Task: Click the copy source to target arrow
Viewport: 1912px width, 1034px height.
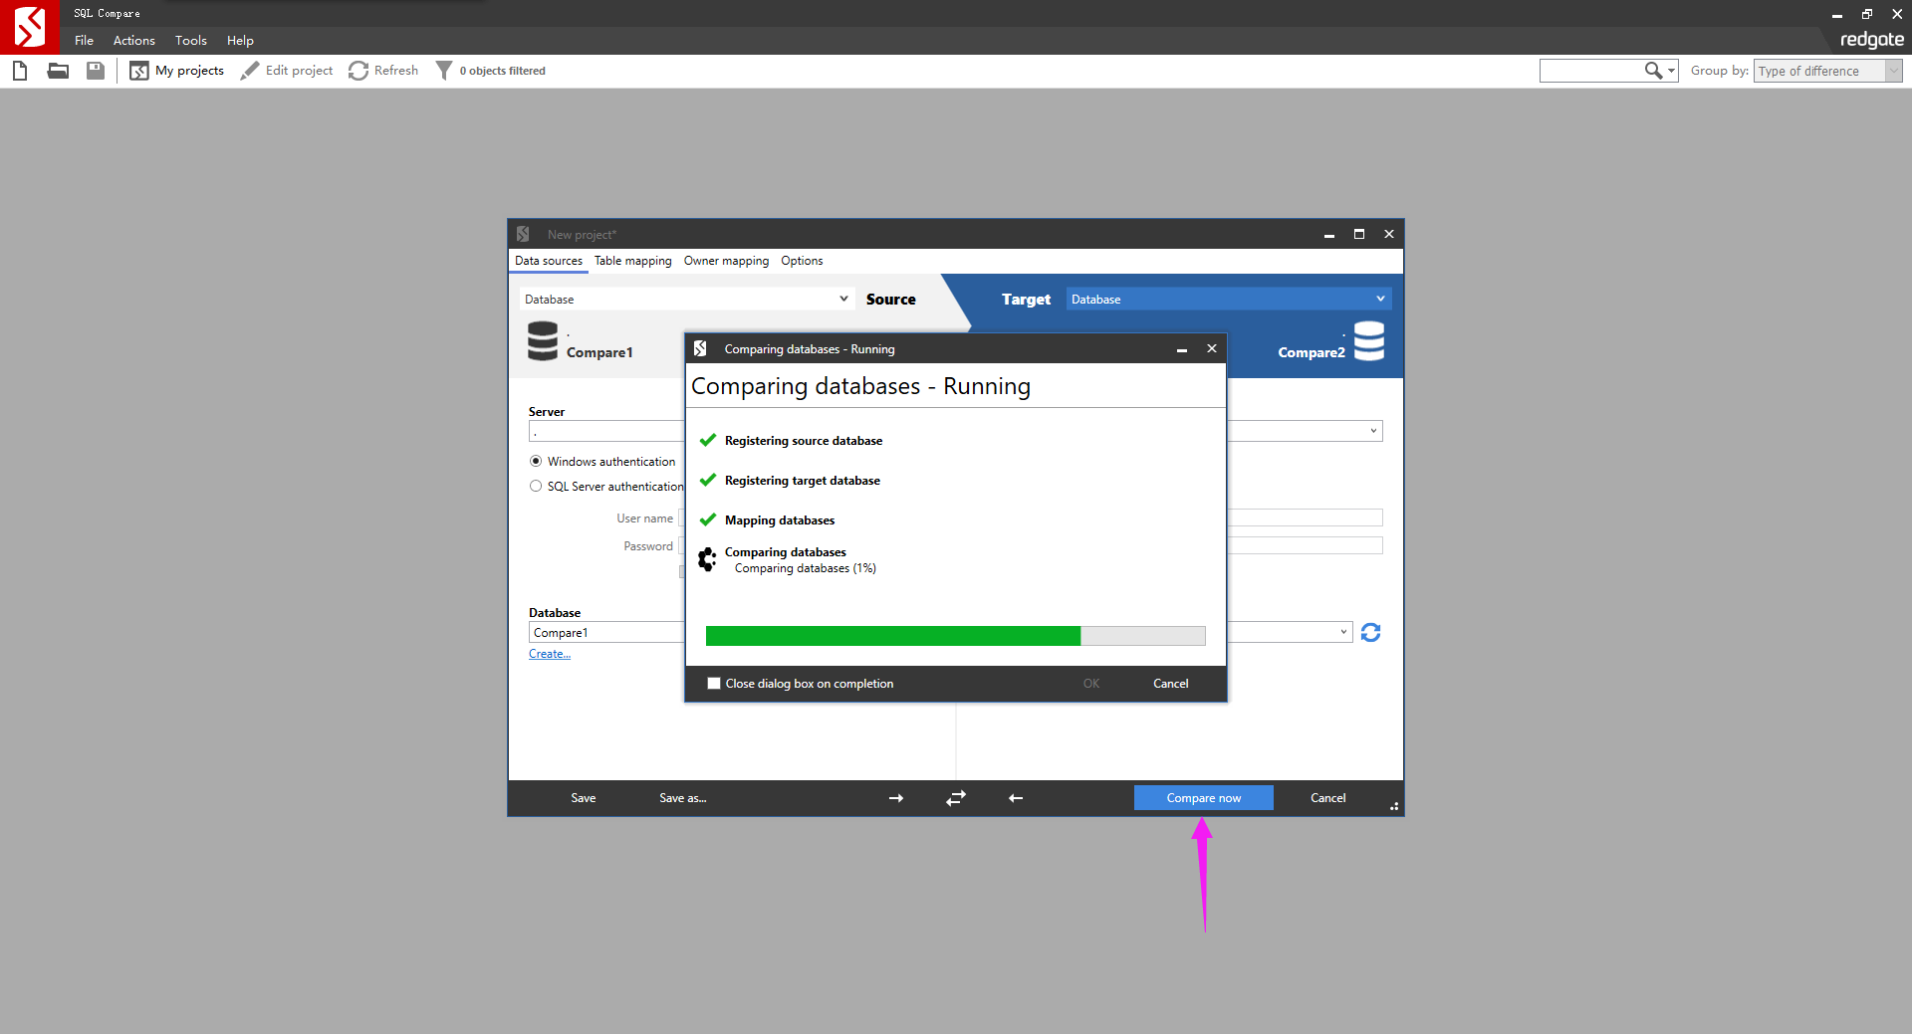Action: tap(896, 798)
